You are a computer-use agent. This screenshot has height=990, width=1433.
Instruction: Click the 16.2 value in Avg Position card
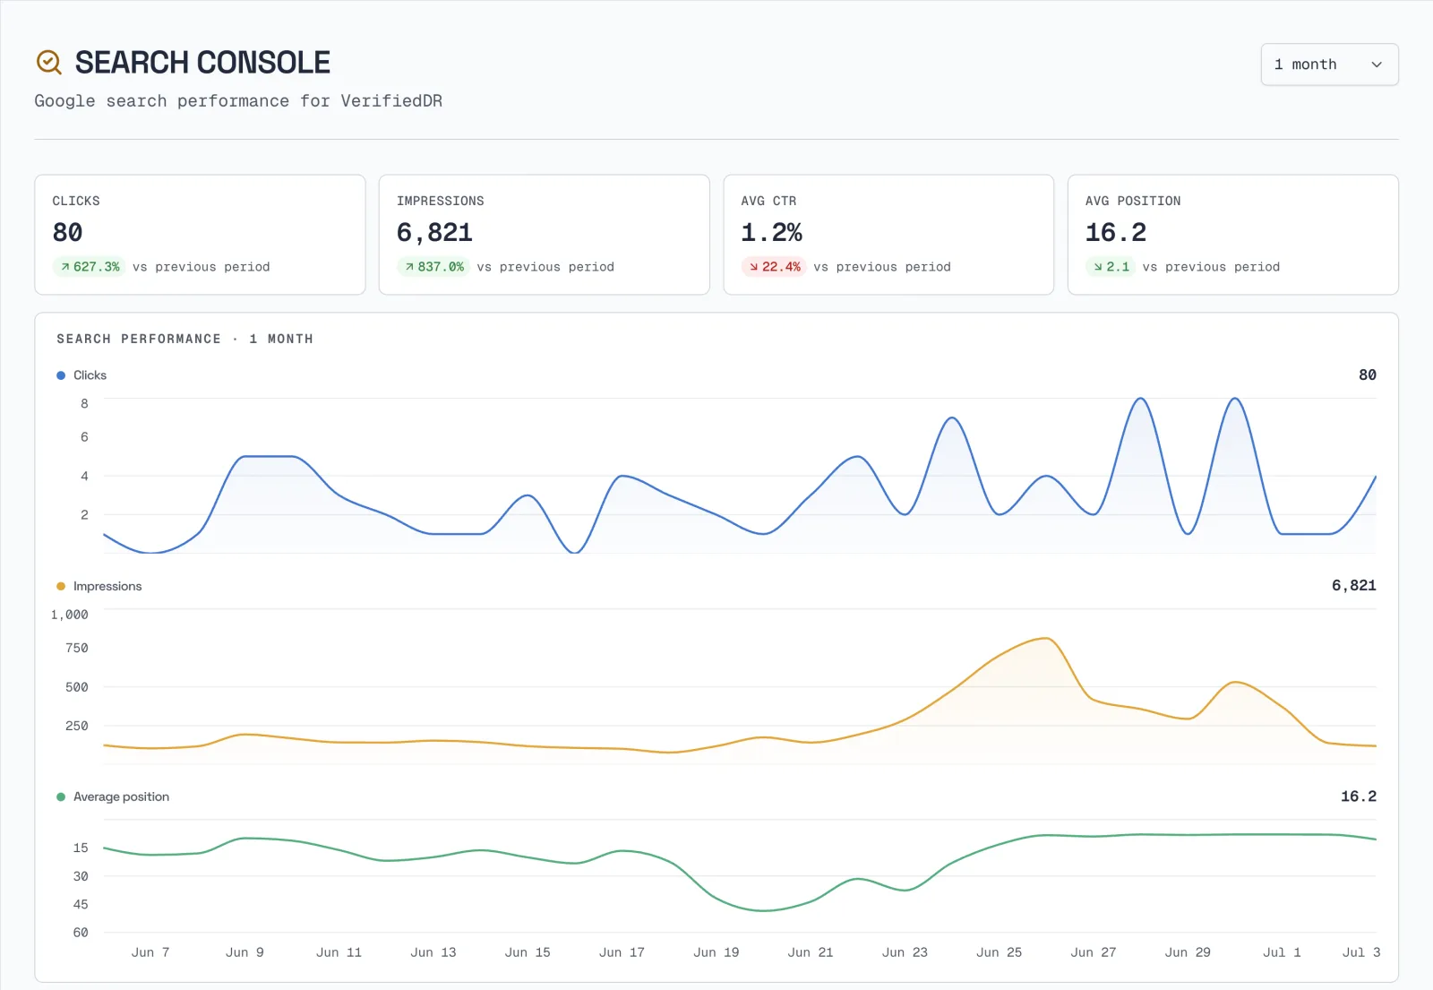(x=1116, y=233)
